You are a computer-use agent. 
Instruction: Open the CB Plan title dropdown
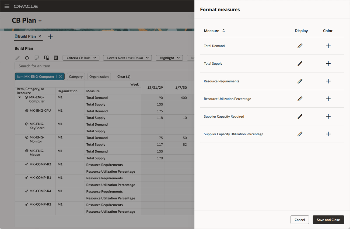coord(40,21)
